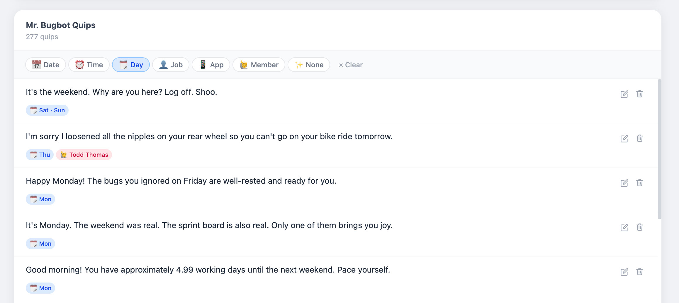Edit the sprint board quip
Viewport: 679px width, 303px height.
coord(624,228)
